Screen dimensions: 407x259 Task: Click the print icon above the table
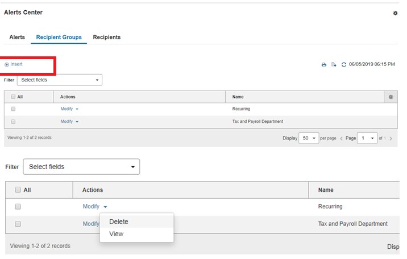pyautogui.click(x=324, y=65)
